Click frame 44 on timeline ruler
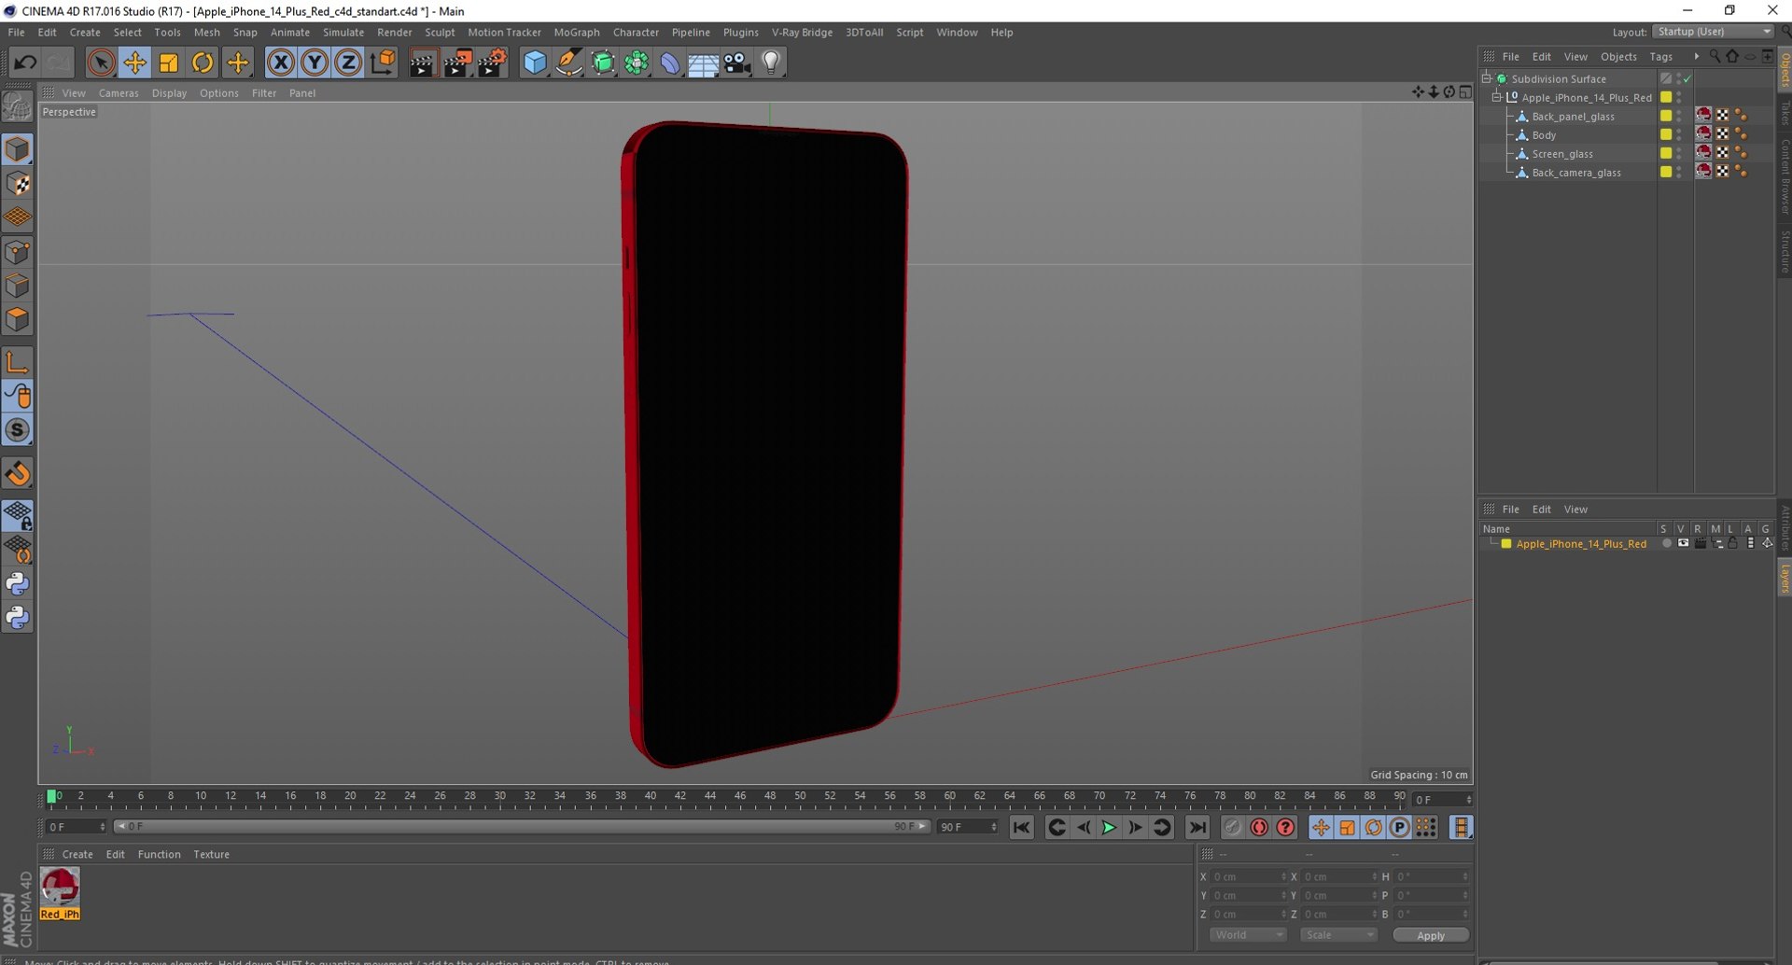 tap(710, 797)
